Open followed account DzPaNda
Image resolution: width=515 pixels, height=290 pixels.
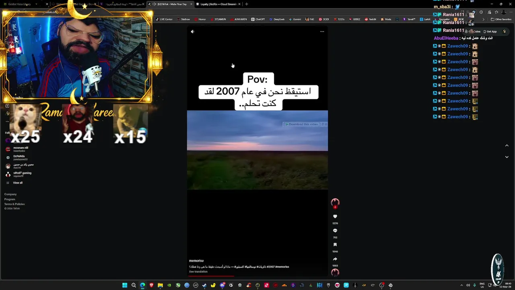pyautogui.click(x=17, y=157)
